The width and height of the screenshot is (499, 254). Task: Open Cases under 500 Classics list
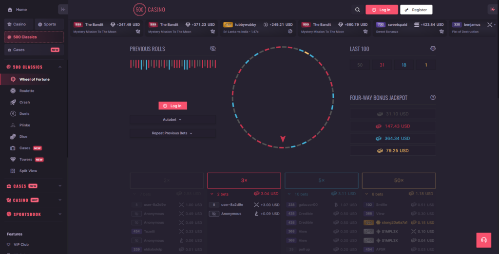(x=25, y=148)
